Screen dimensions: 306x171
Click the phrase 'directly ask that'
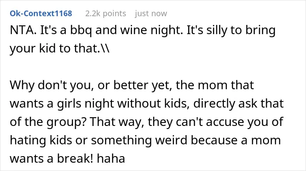[x=239, y=104]
